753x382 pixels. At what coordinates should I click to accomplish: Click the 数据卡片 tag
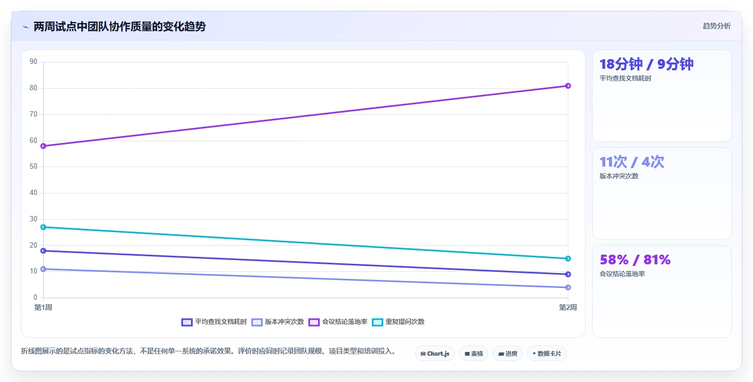tap(547, 354)
